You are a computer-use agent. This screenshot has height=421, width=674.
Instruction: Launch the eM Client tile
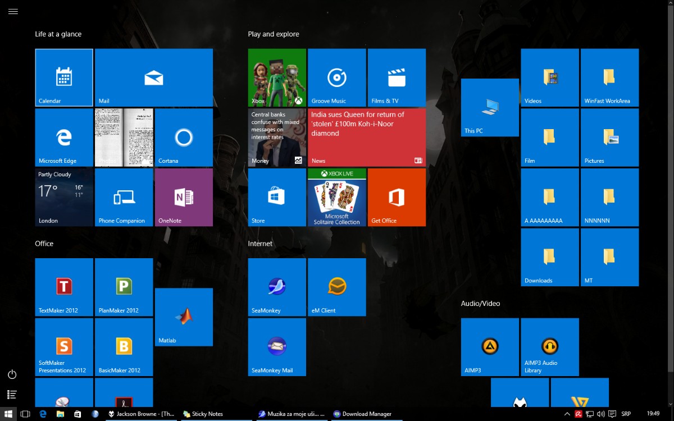[337, 287]
